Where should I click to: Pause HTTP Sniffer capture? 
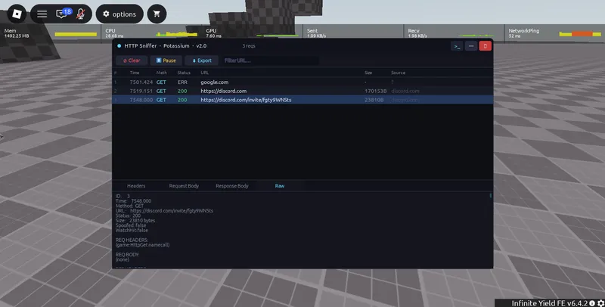166,60
